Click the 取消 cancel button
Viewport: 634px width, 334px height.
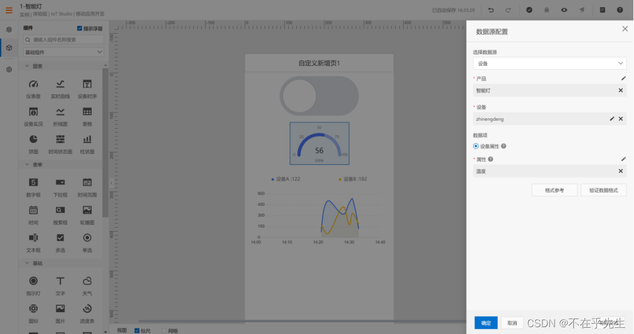click(x=512, y=323)
